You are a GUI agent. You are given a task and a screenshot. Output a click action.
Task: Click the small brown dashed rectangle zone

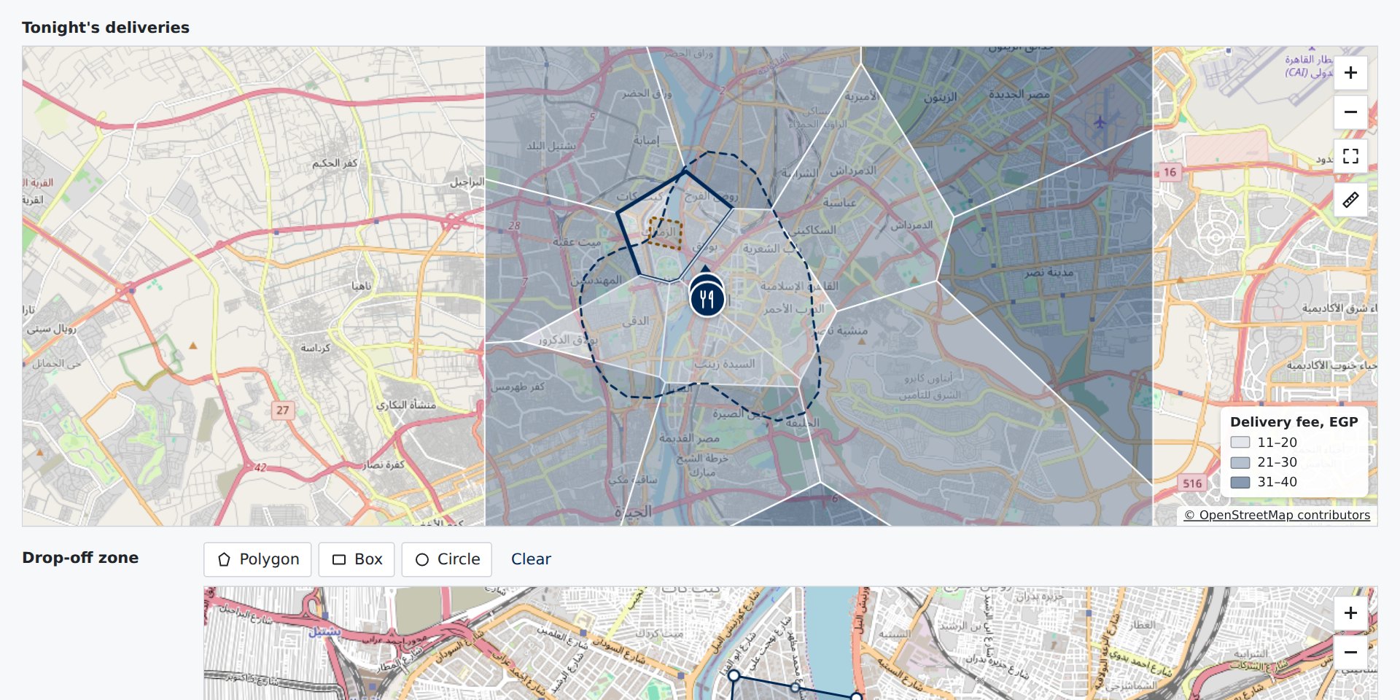coord(666,233)
